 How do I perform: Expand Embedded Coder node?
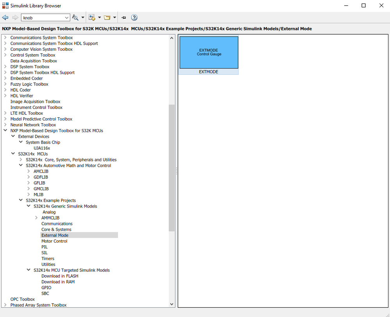(5, 78)
